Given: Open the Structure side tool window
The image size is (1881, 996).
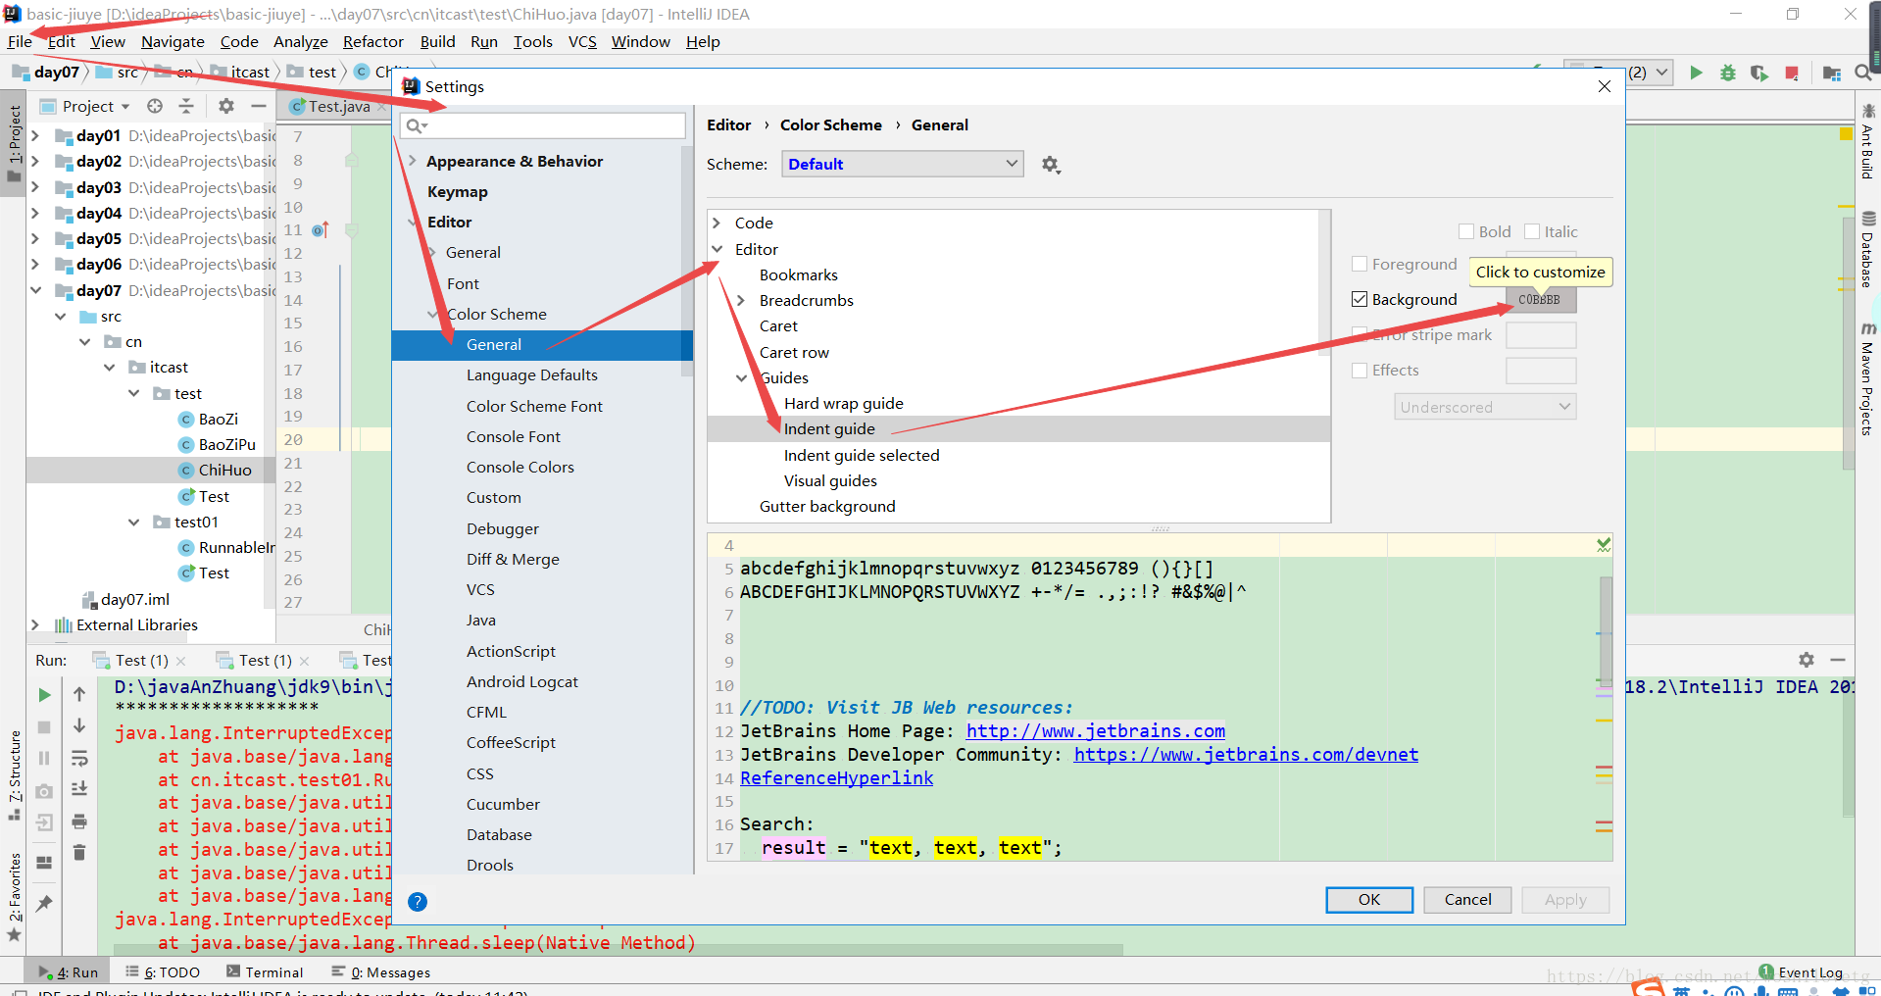Looking at the screenshot, I should pyautogui.click(x=15, y=776).
